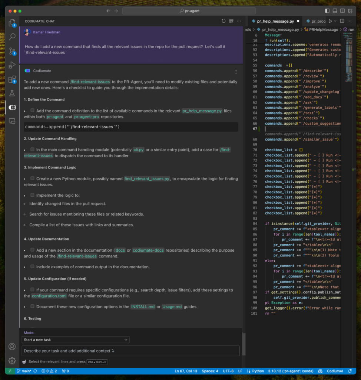Select the 3.10.12 conda interpreter entry
The width and height of the screenshot is (361, 380).
[291, 371]
